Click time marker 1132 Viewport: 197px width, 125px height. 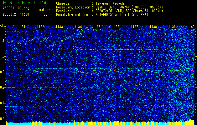(41, 27)
